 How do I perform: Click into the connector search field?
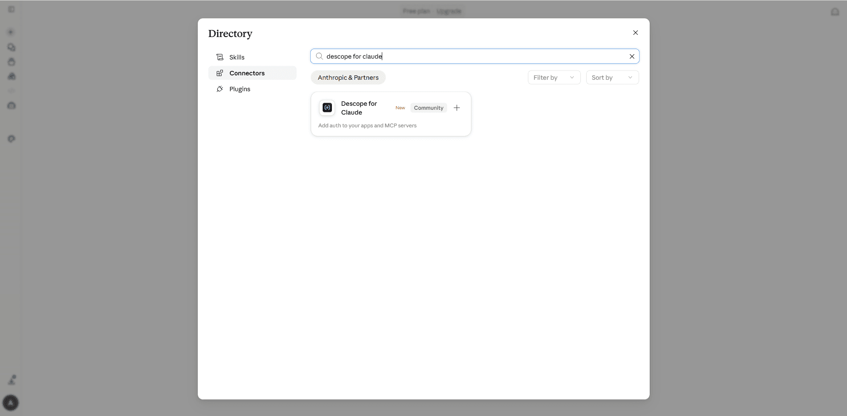point(475,56)
